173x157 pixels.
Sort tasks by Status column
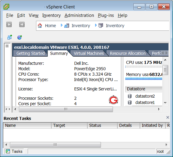point(102,125)
